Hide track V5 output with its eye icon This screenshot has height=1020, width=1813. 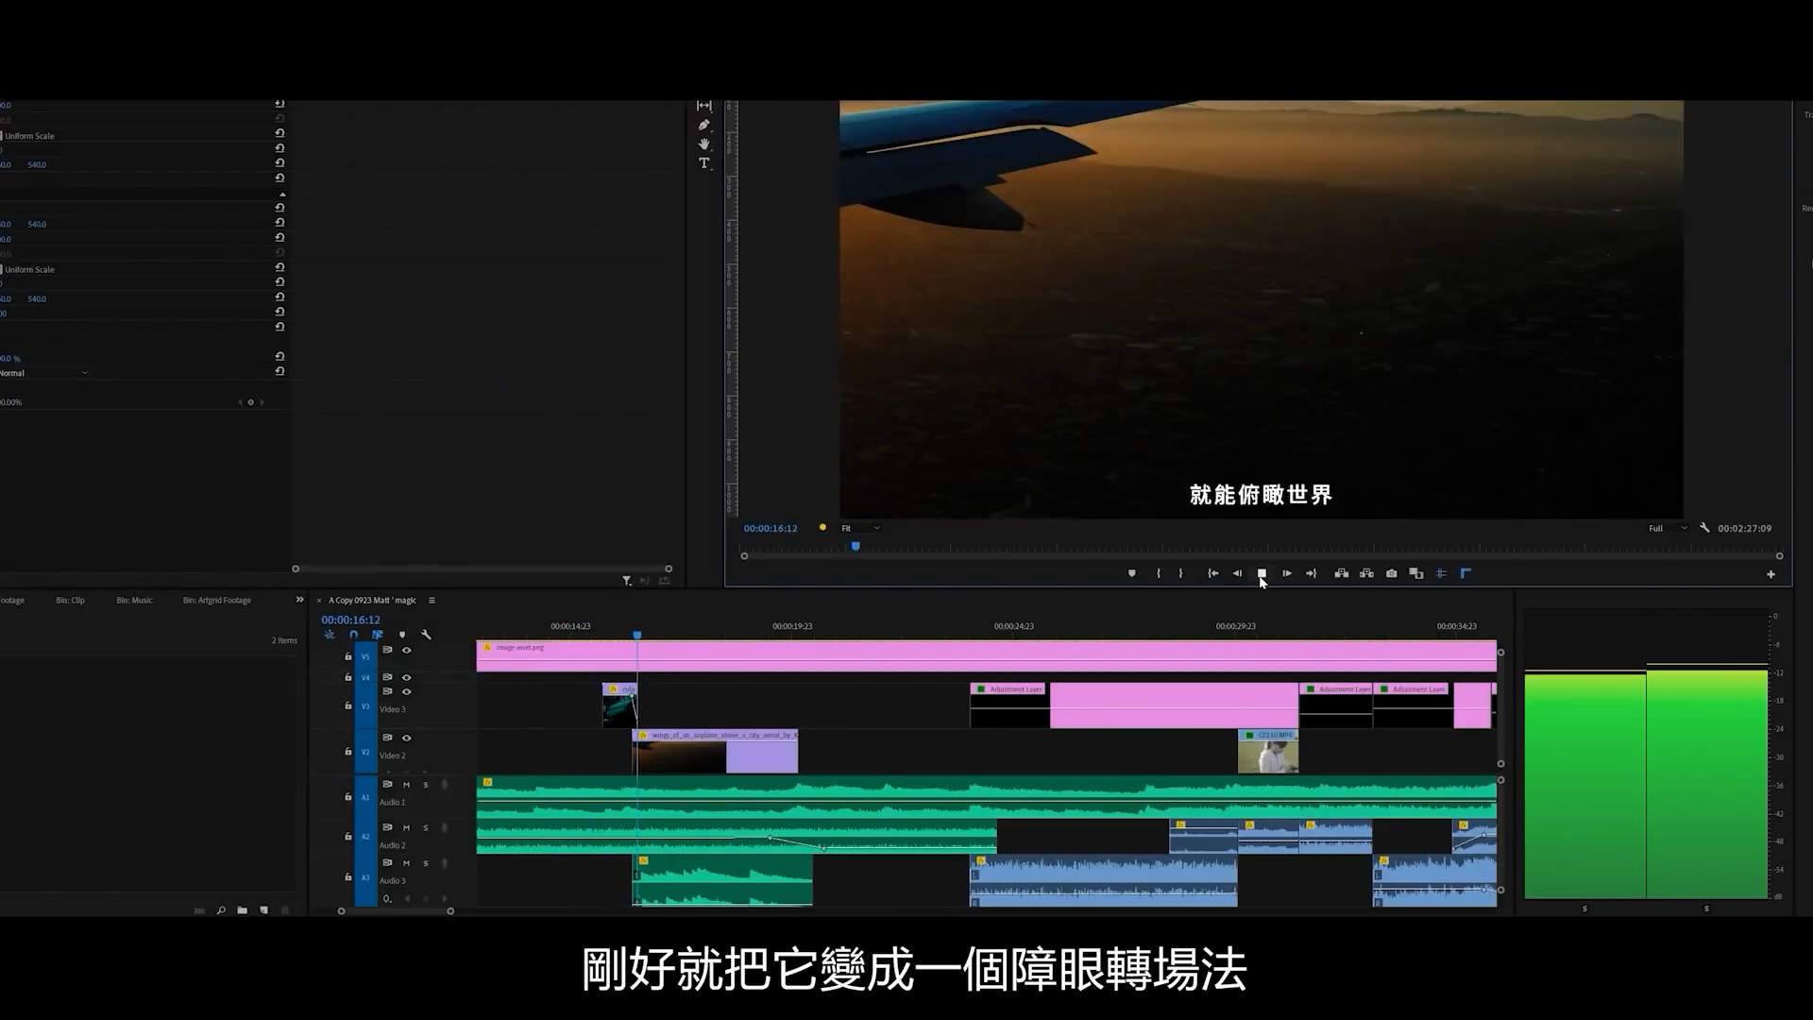(x=407, y=650)
